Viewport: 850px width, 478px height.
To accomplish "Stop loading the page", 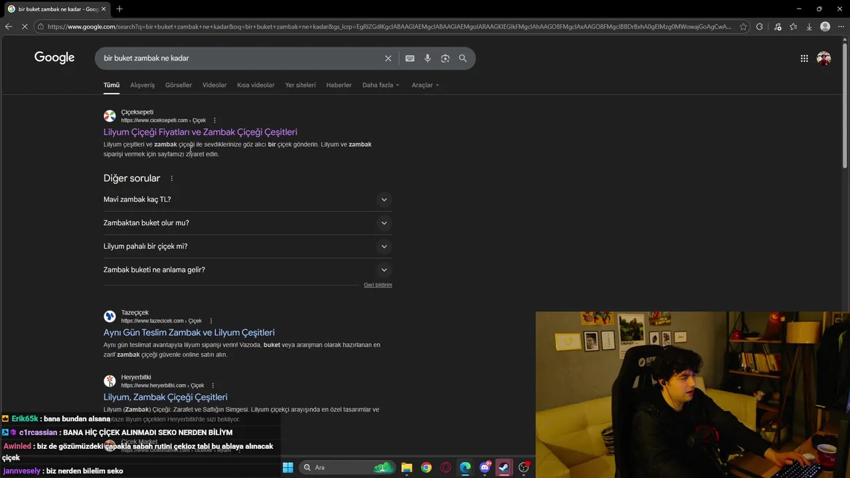I will (x=25, y=27).
